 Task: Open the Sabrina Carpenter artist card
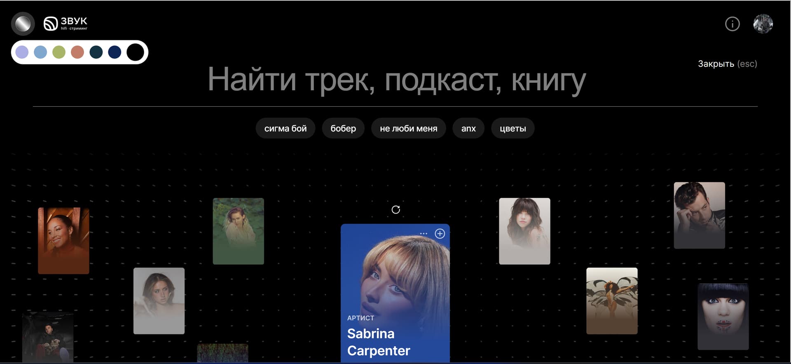[395, 293]
